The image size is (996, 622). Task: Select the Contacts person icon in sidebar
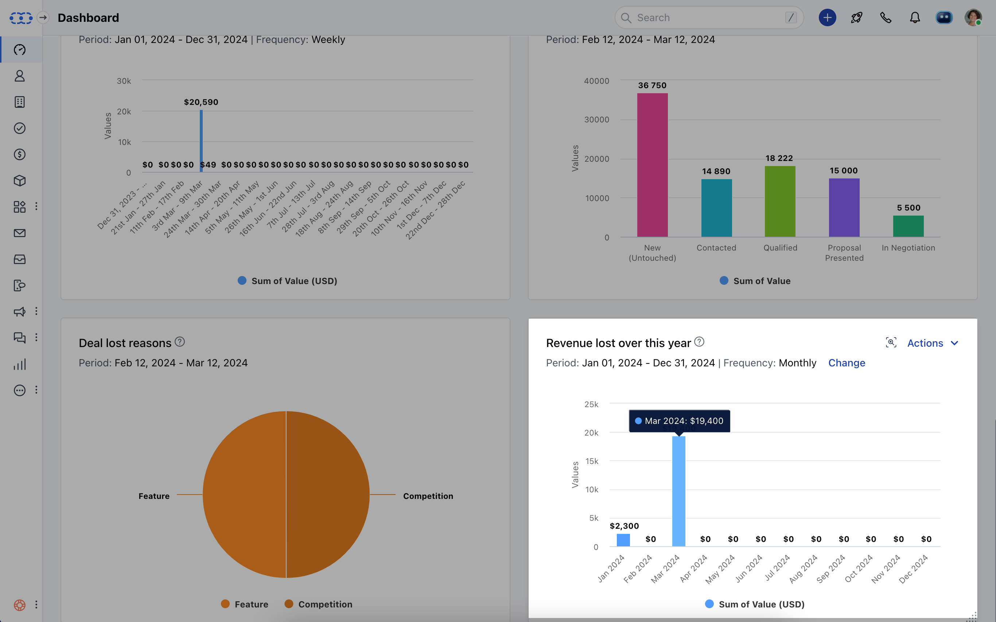point(20,76)
